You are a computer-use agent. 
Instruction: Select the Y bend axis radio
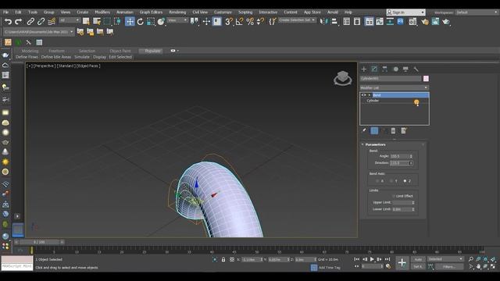(x=391, y=181)
